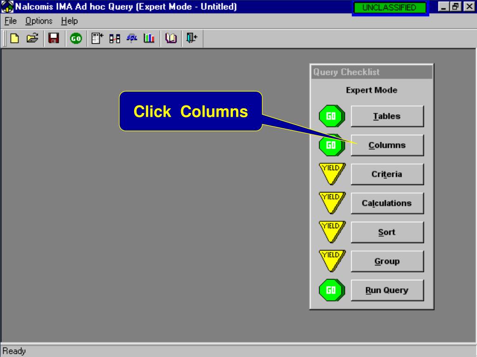Open the Options menu
Viewport: 477px width, 357px height.
(x=39, y=21)
